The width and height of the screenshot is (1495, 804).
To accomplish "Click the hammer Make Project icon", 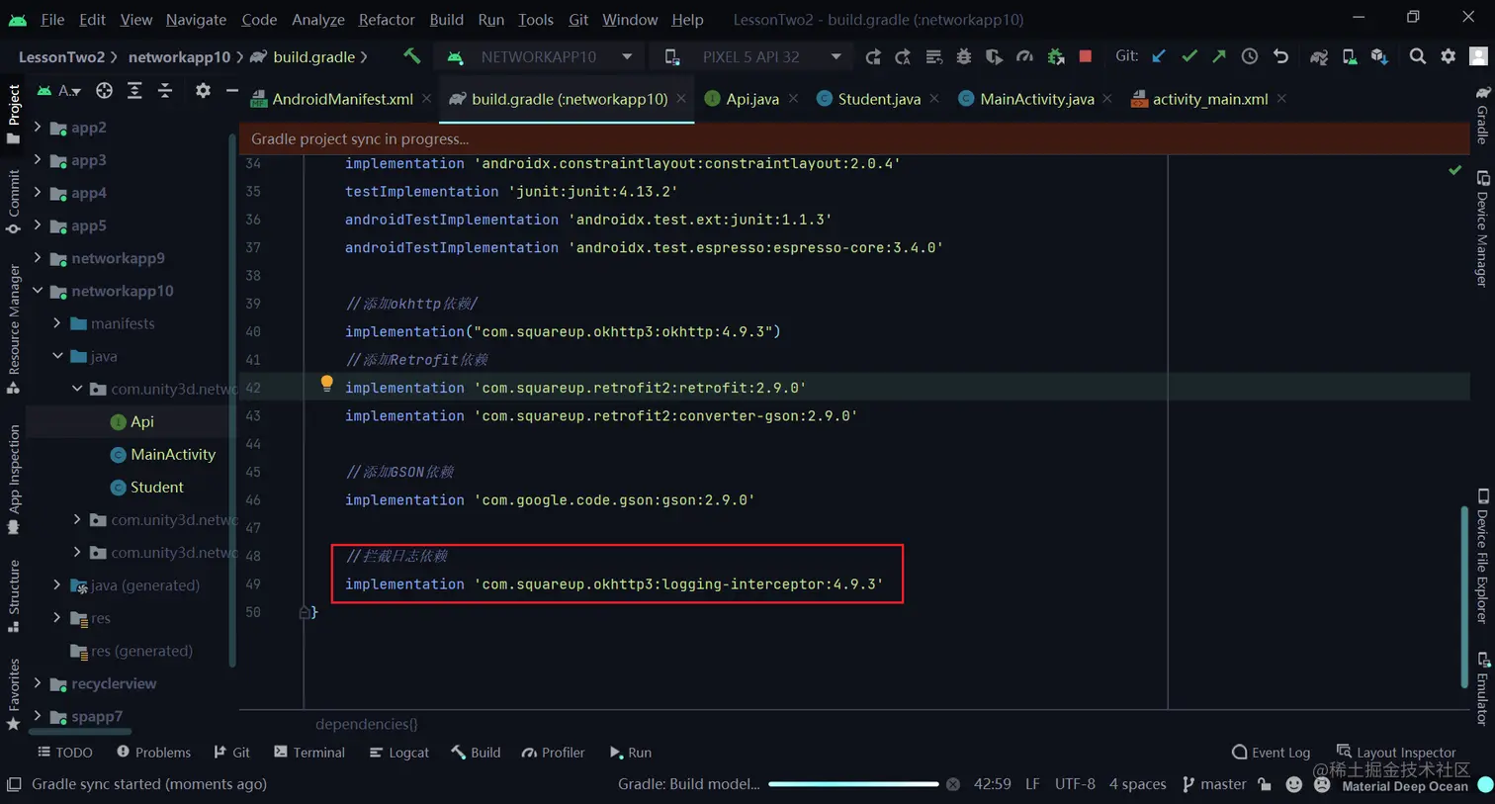I will tap(411, 56).
